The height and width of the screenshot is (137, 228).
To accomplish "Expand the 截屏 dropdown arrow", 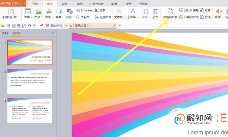I will click(63, 17).
